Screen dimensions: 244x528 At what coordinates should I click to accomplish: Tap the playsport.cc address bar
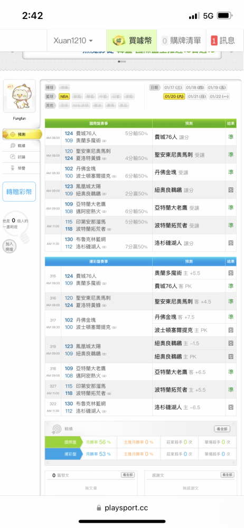click(122, 508)
